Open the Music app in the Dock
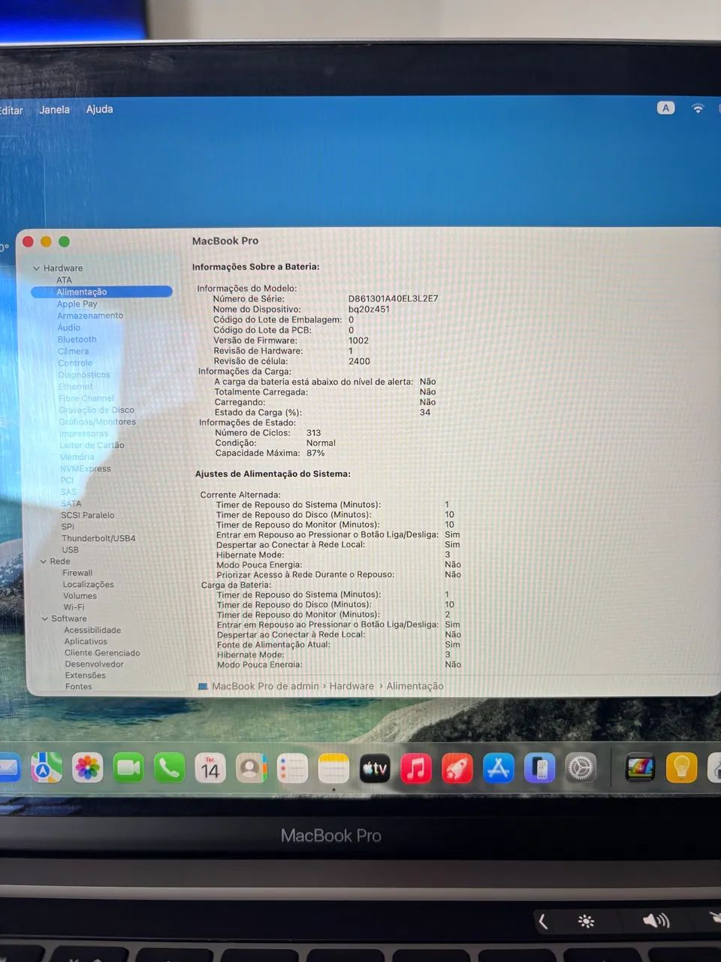This screenshot has width=721, height=962. pos(416,768)
